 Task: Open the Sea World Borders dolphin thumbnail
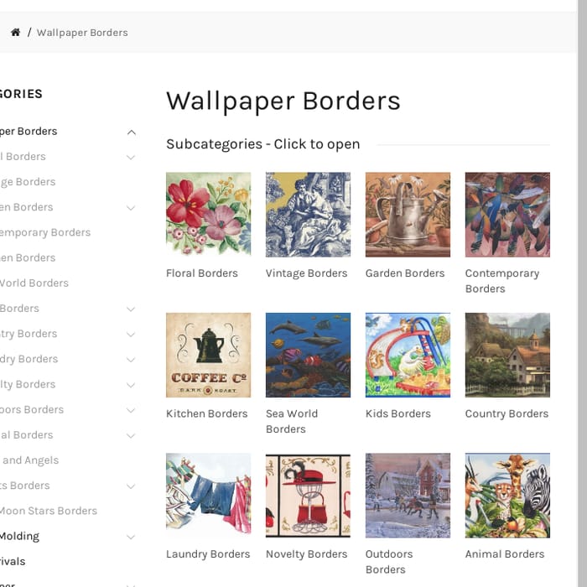click(x=308, y=355)
